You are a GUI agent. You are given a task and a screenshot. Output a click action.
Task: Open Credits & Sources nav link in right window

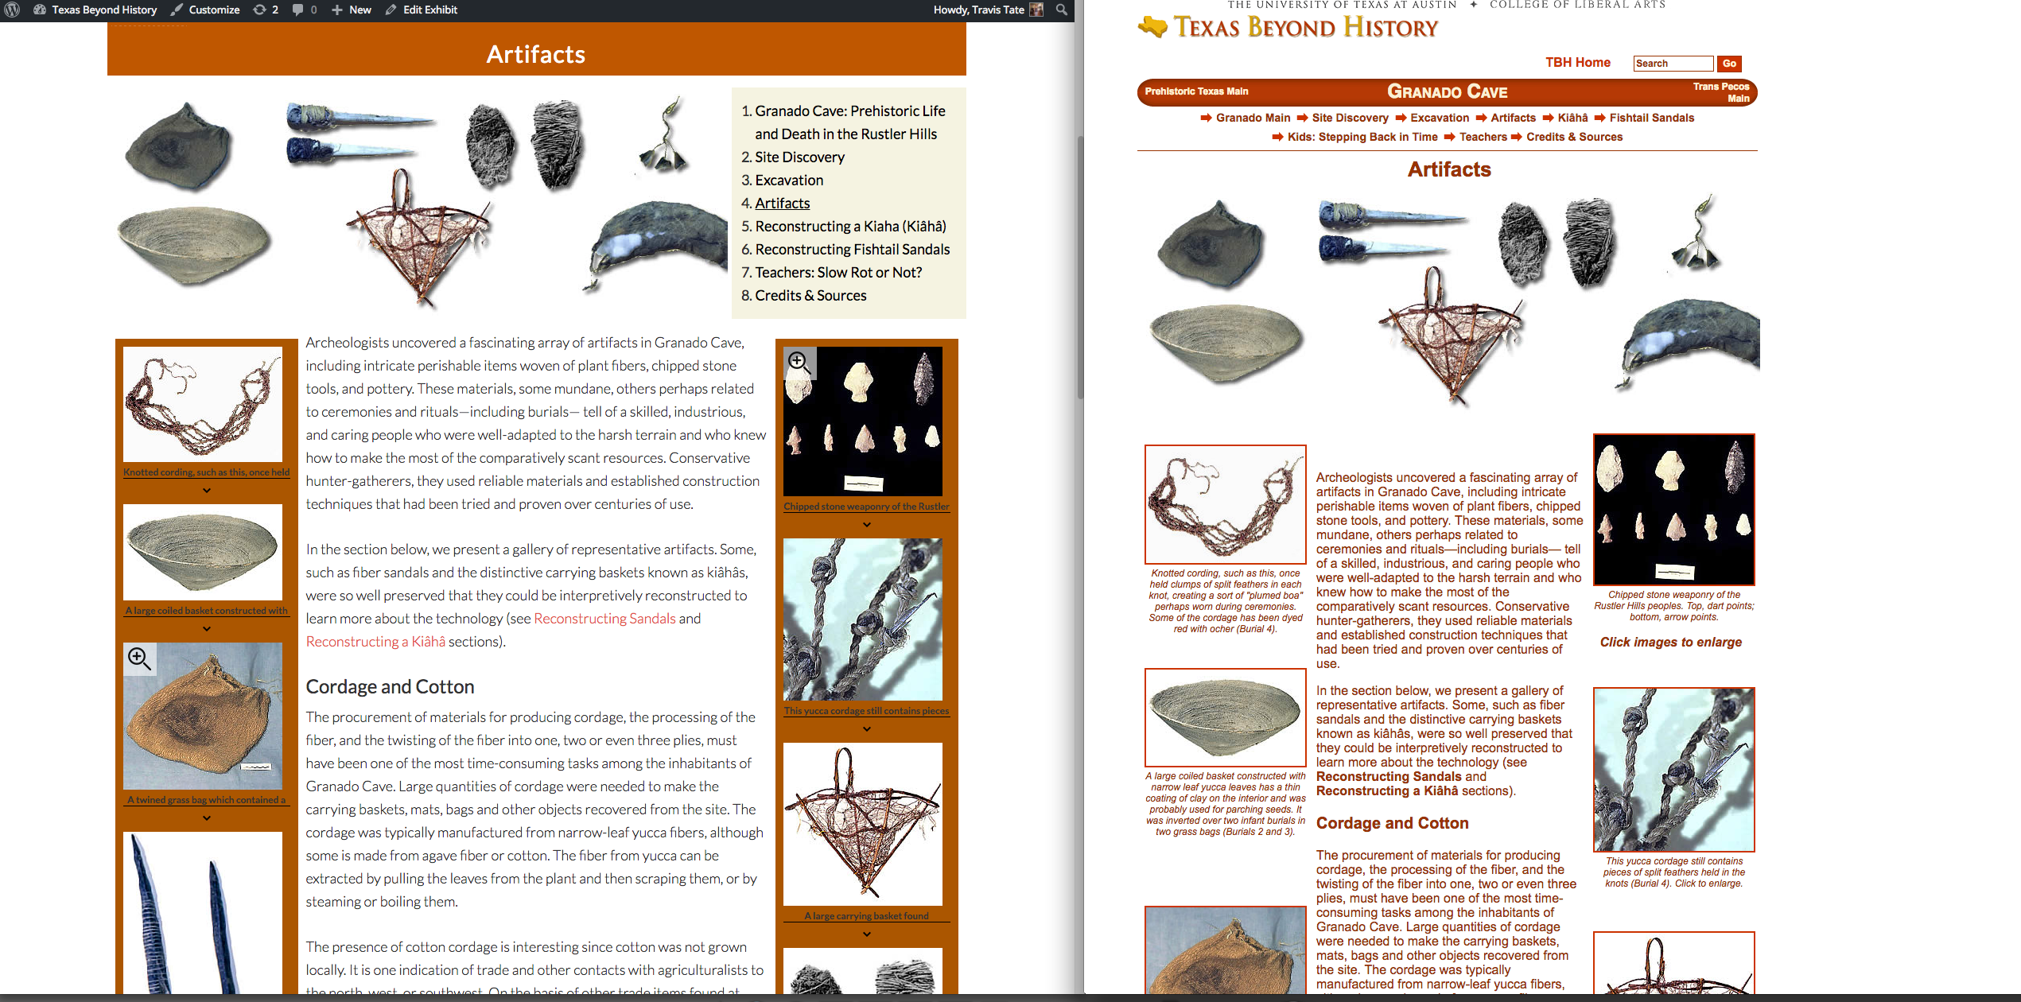pyautogui.click(x=1574, y=137)
